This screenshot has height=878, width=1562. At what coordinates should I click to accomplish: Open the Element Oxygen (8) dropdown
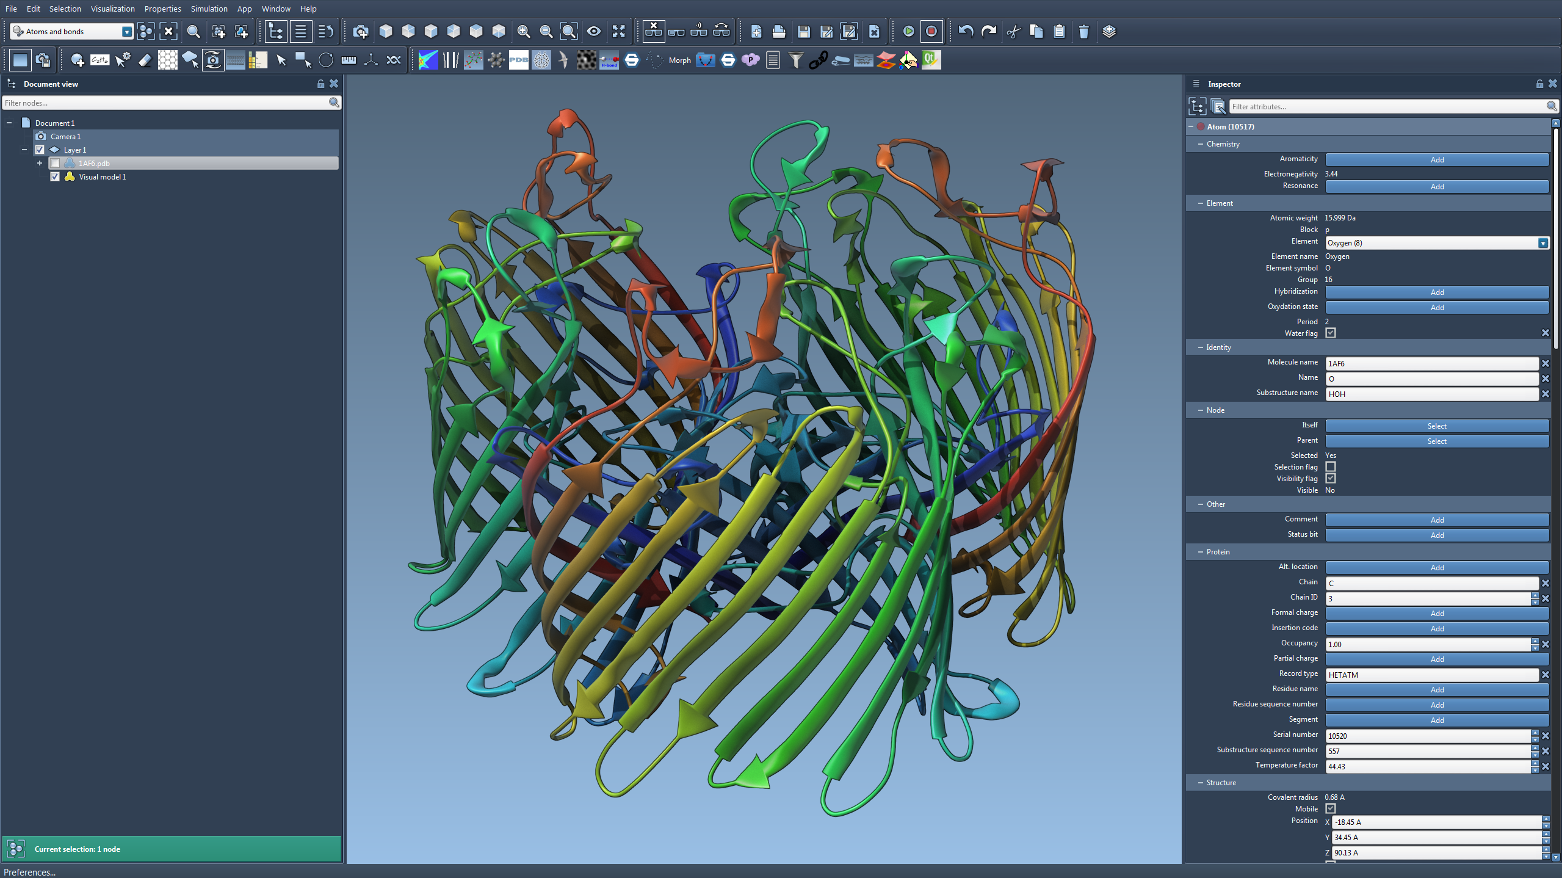(x=1542, y=243)
